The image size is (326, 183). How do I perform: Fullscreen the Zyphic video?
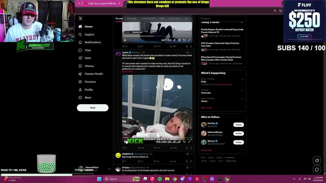(189, 142)
